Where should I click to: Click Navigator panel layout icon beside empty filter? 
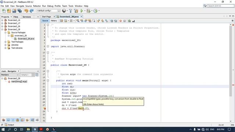pyautogui.click(x=37, y=75)
